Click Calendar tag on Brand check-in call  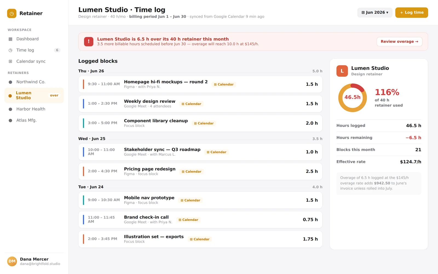[x=188, y=220]
